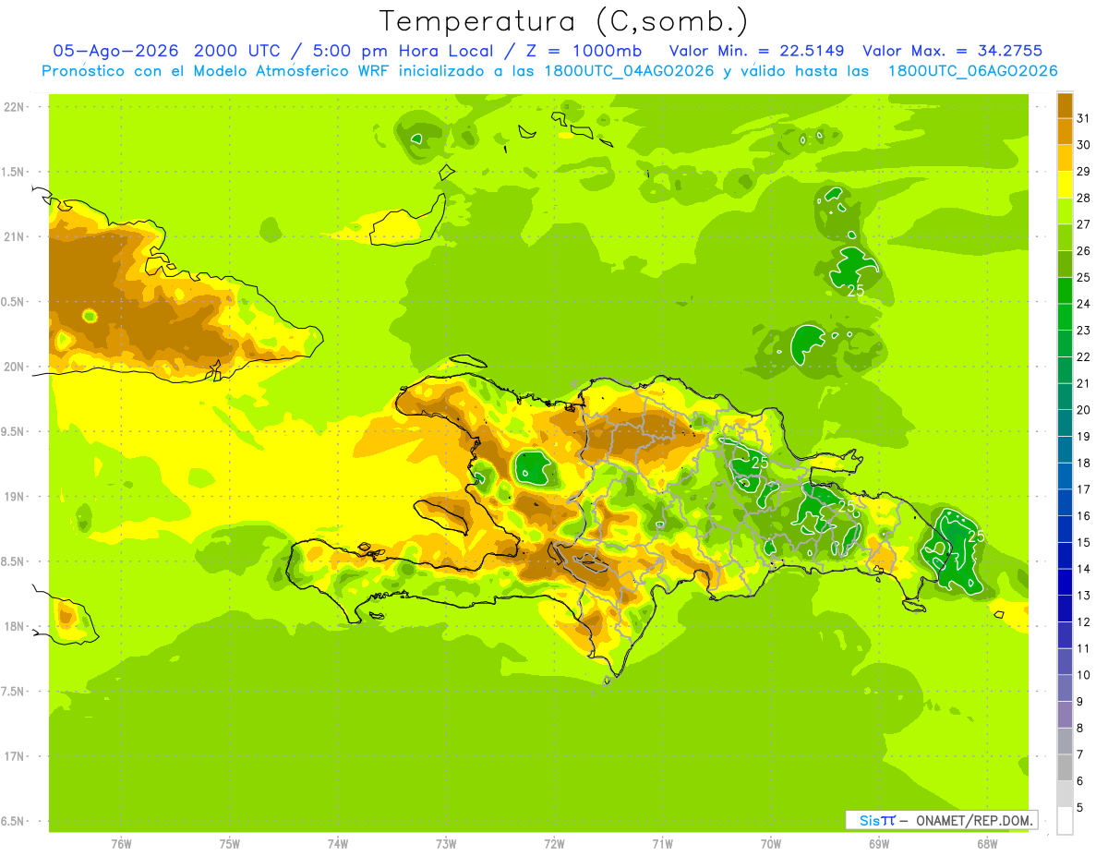Click the color scale value 26

point(1084,250)
